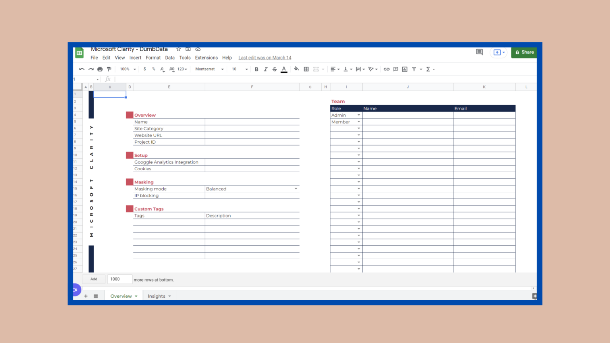Click the rows count input field
Screen dimensions: 610x343
point(119,279)
